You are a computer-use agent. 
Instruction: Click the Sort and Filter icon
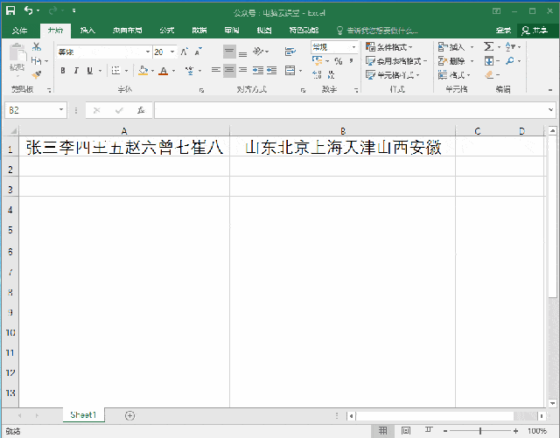(x=510, y=46)
